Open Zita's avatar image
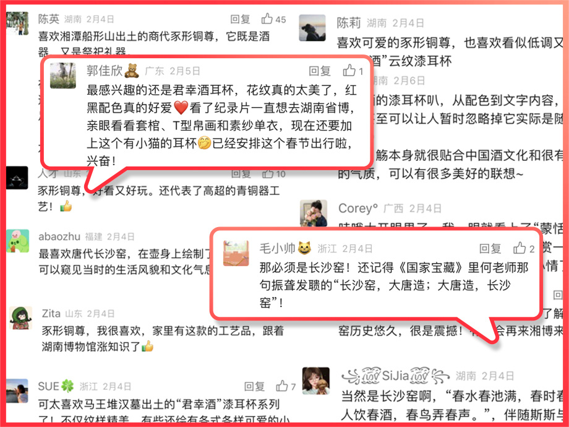The image size is (569, 427). point(20,318)
